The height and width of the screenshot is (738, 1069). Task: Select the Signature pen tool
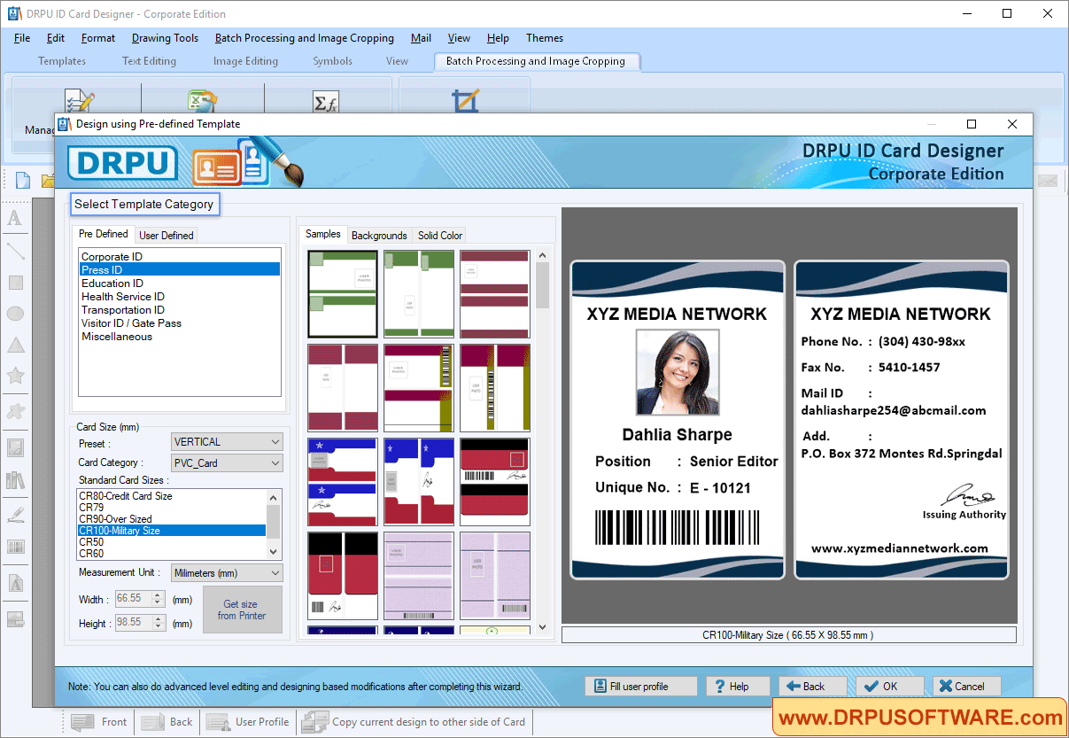click(15, 514)
